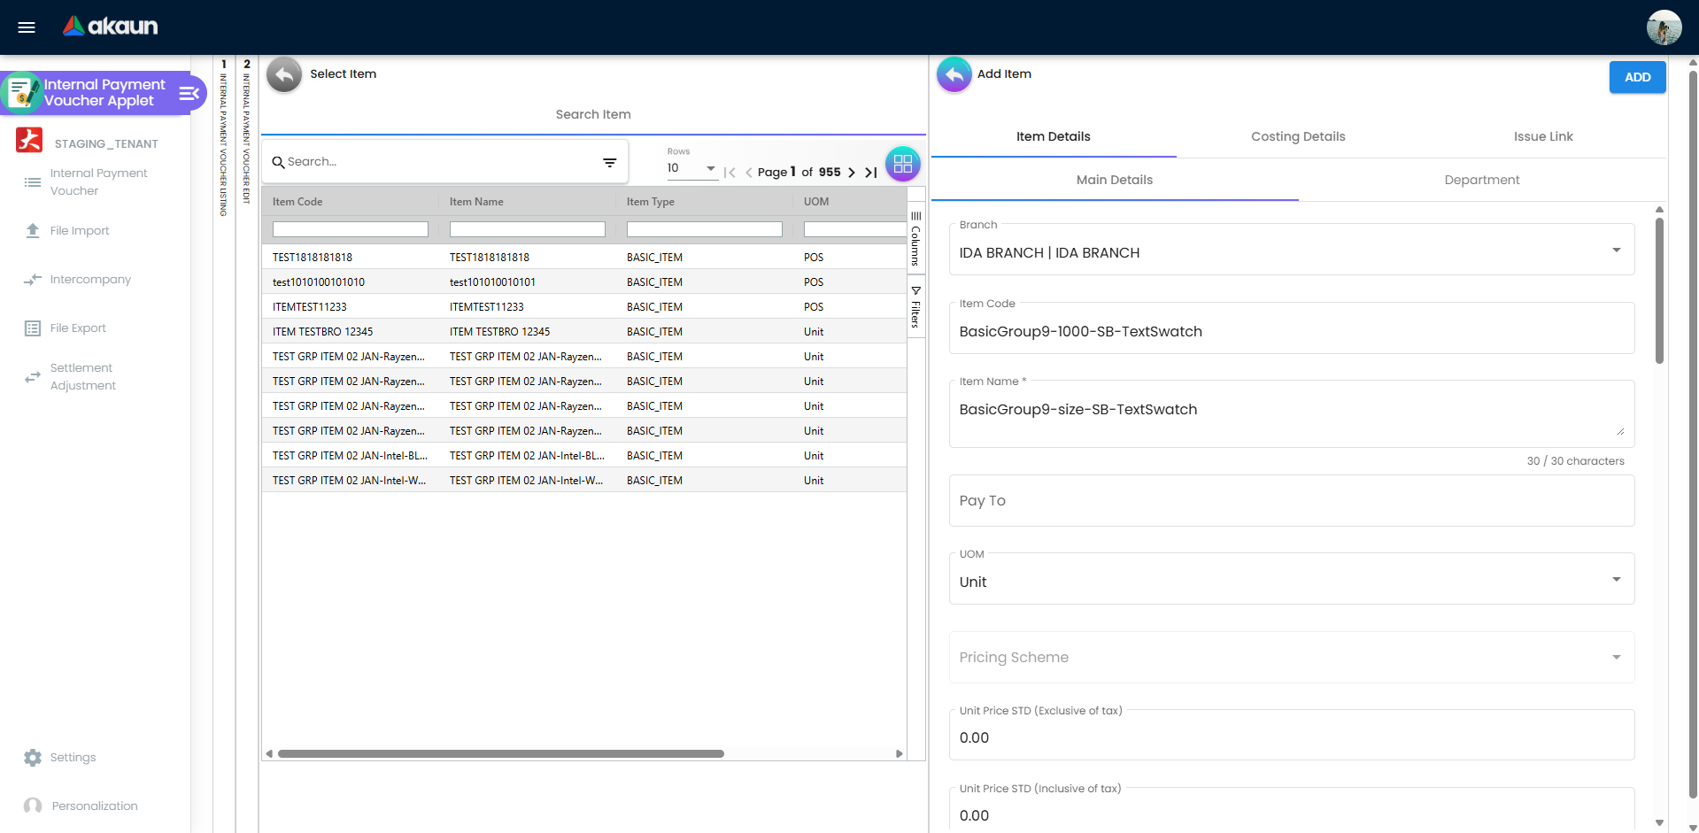
Task: Toggle the Filters side panel
Action: (915, 307)
